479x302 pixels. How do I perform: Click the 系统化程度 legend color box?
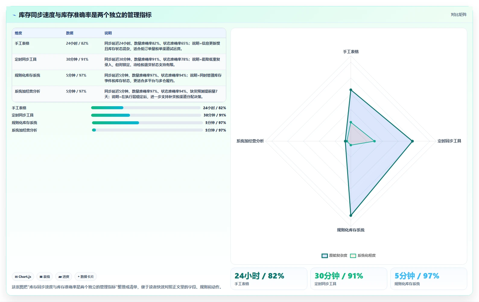(353, 256)
